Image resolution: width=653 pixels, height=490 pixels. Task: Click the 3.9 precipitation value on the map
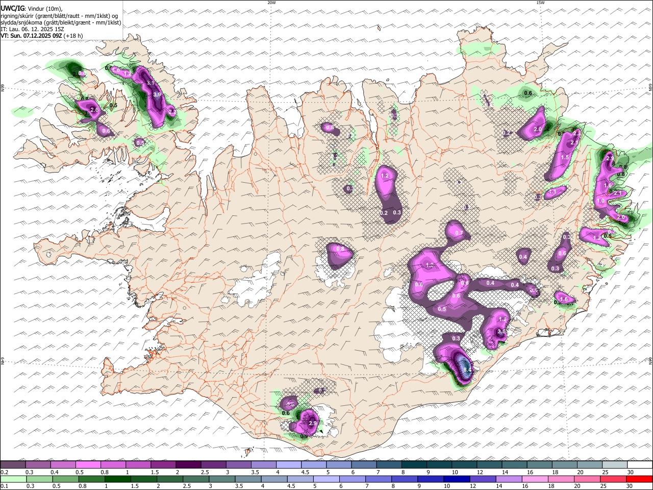point(157,95)
